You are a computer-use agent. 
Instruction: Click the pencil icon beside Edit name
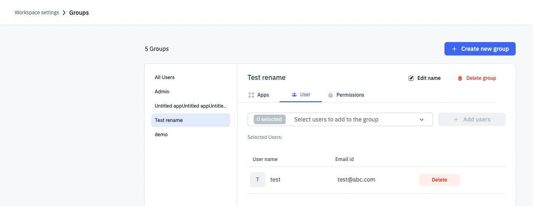(411, 78)
